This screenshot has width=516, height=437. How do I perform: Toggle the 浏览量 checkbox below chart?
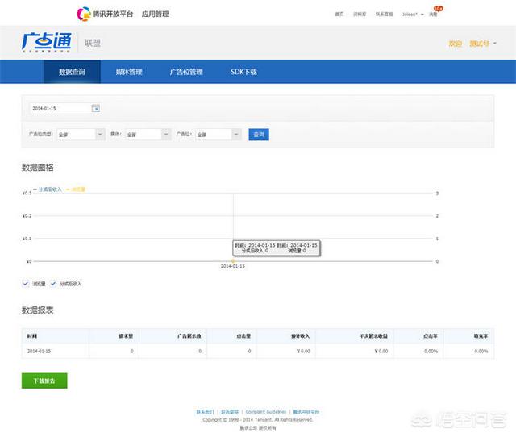[x=27, y=284]
